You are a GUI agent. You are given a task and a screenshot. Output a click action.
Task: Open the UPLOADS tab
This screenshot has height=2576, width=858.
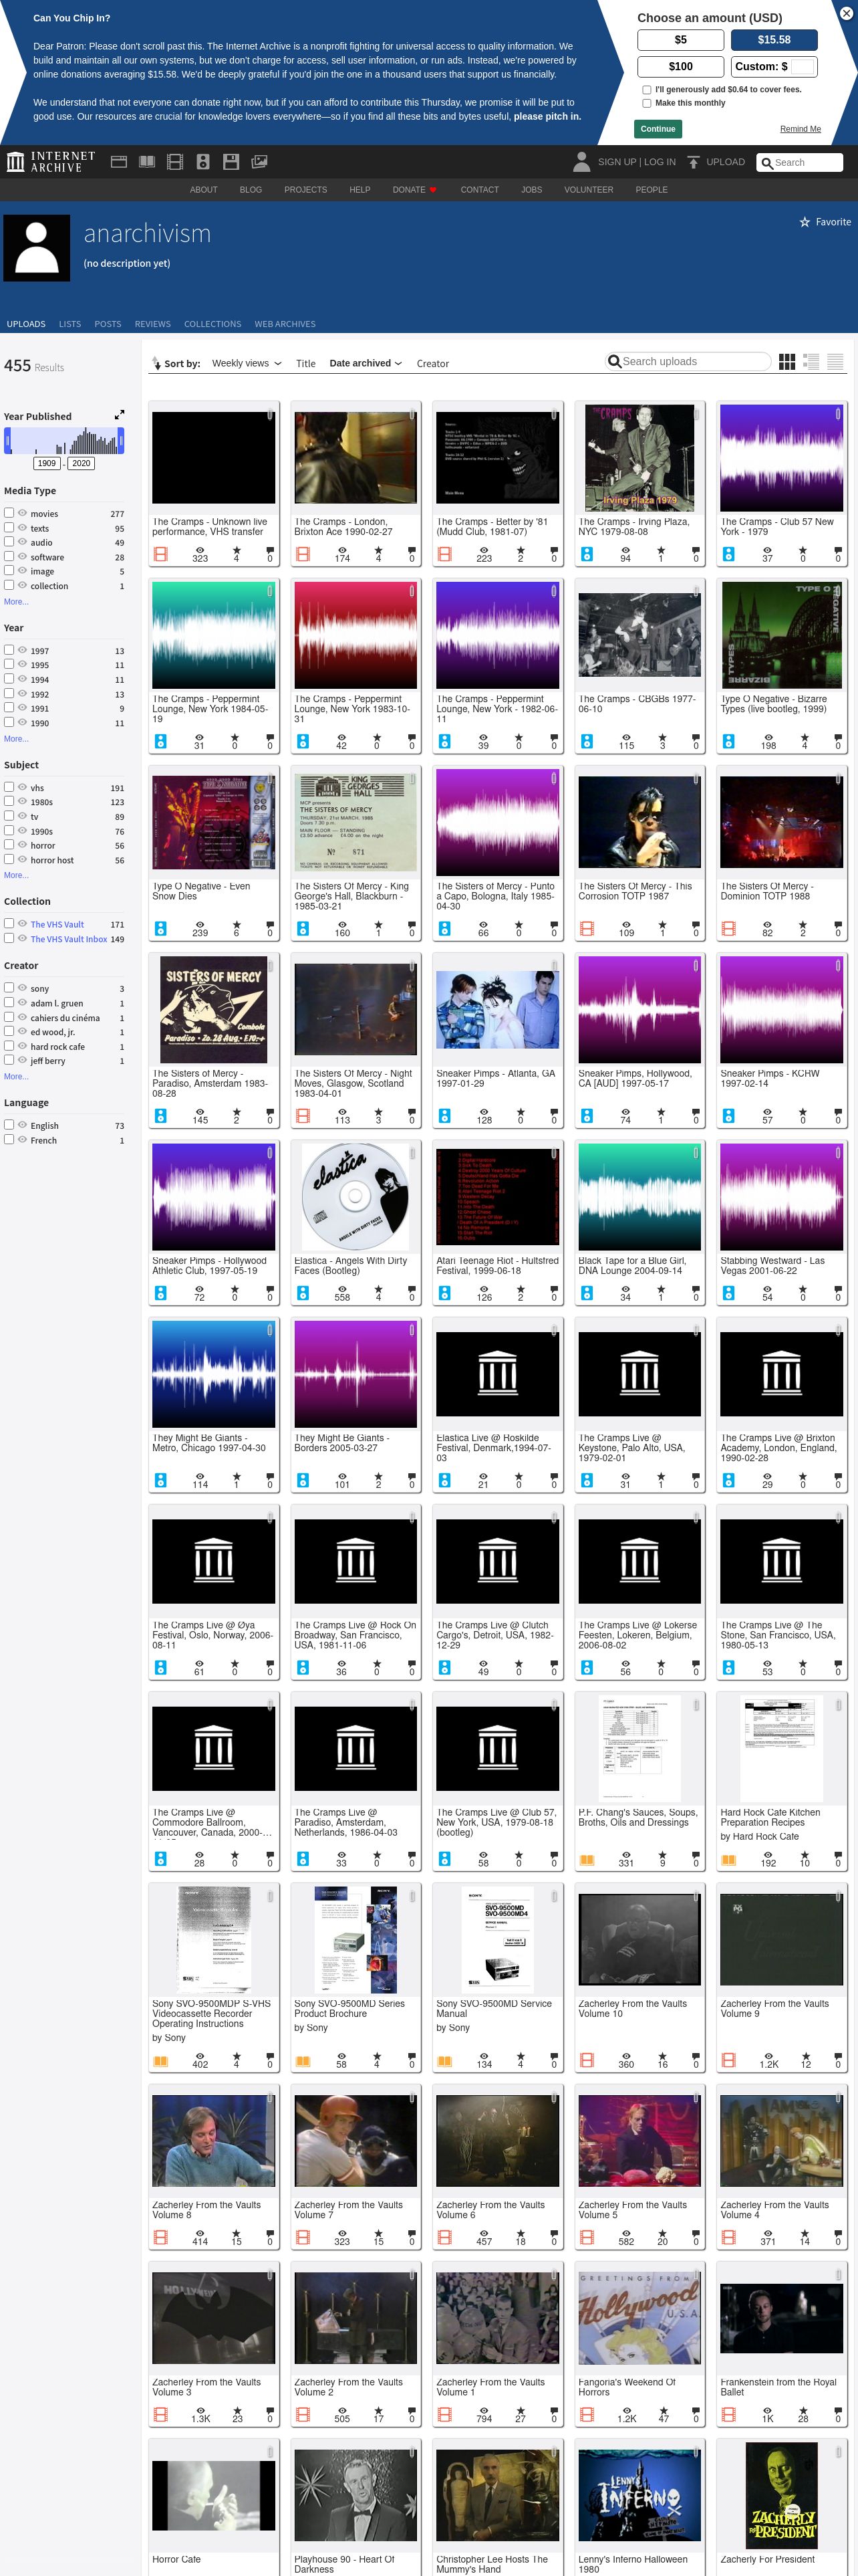point(26,324)
